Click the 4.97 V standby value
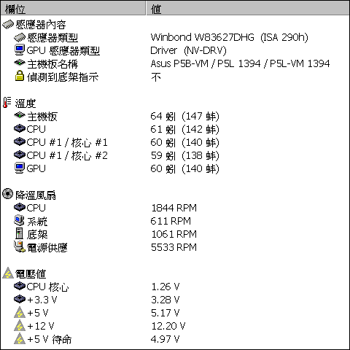This screenshot has height=350, width=350. click(166, 339)
